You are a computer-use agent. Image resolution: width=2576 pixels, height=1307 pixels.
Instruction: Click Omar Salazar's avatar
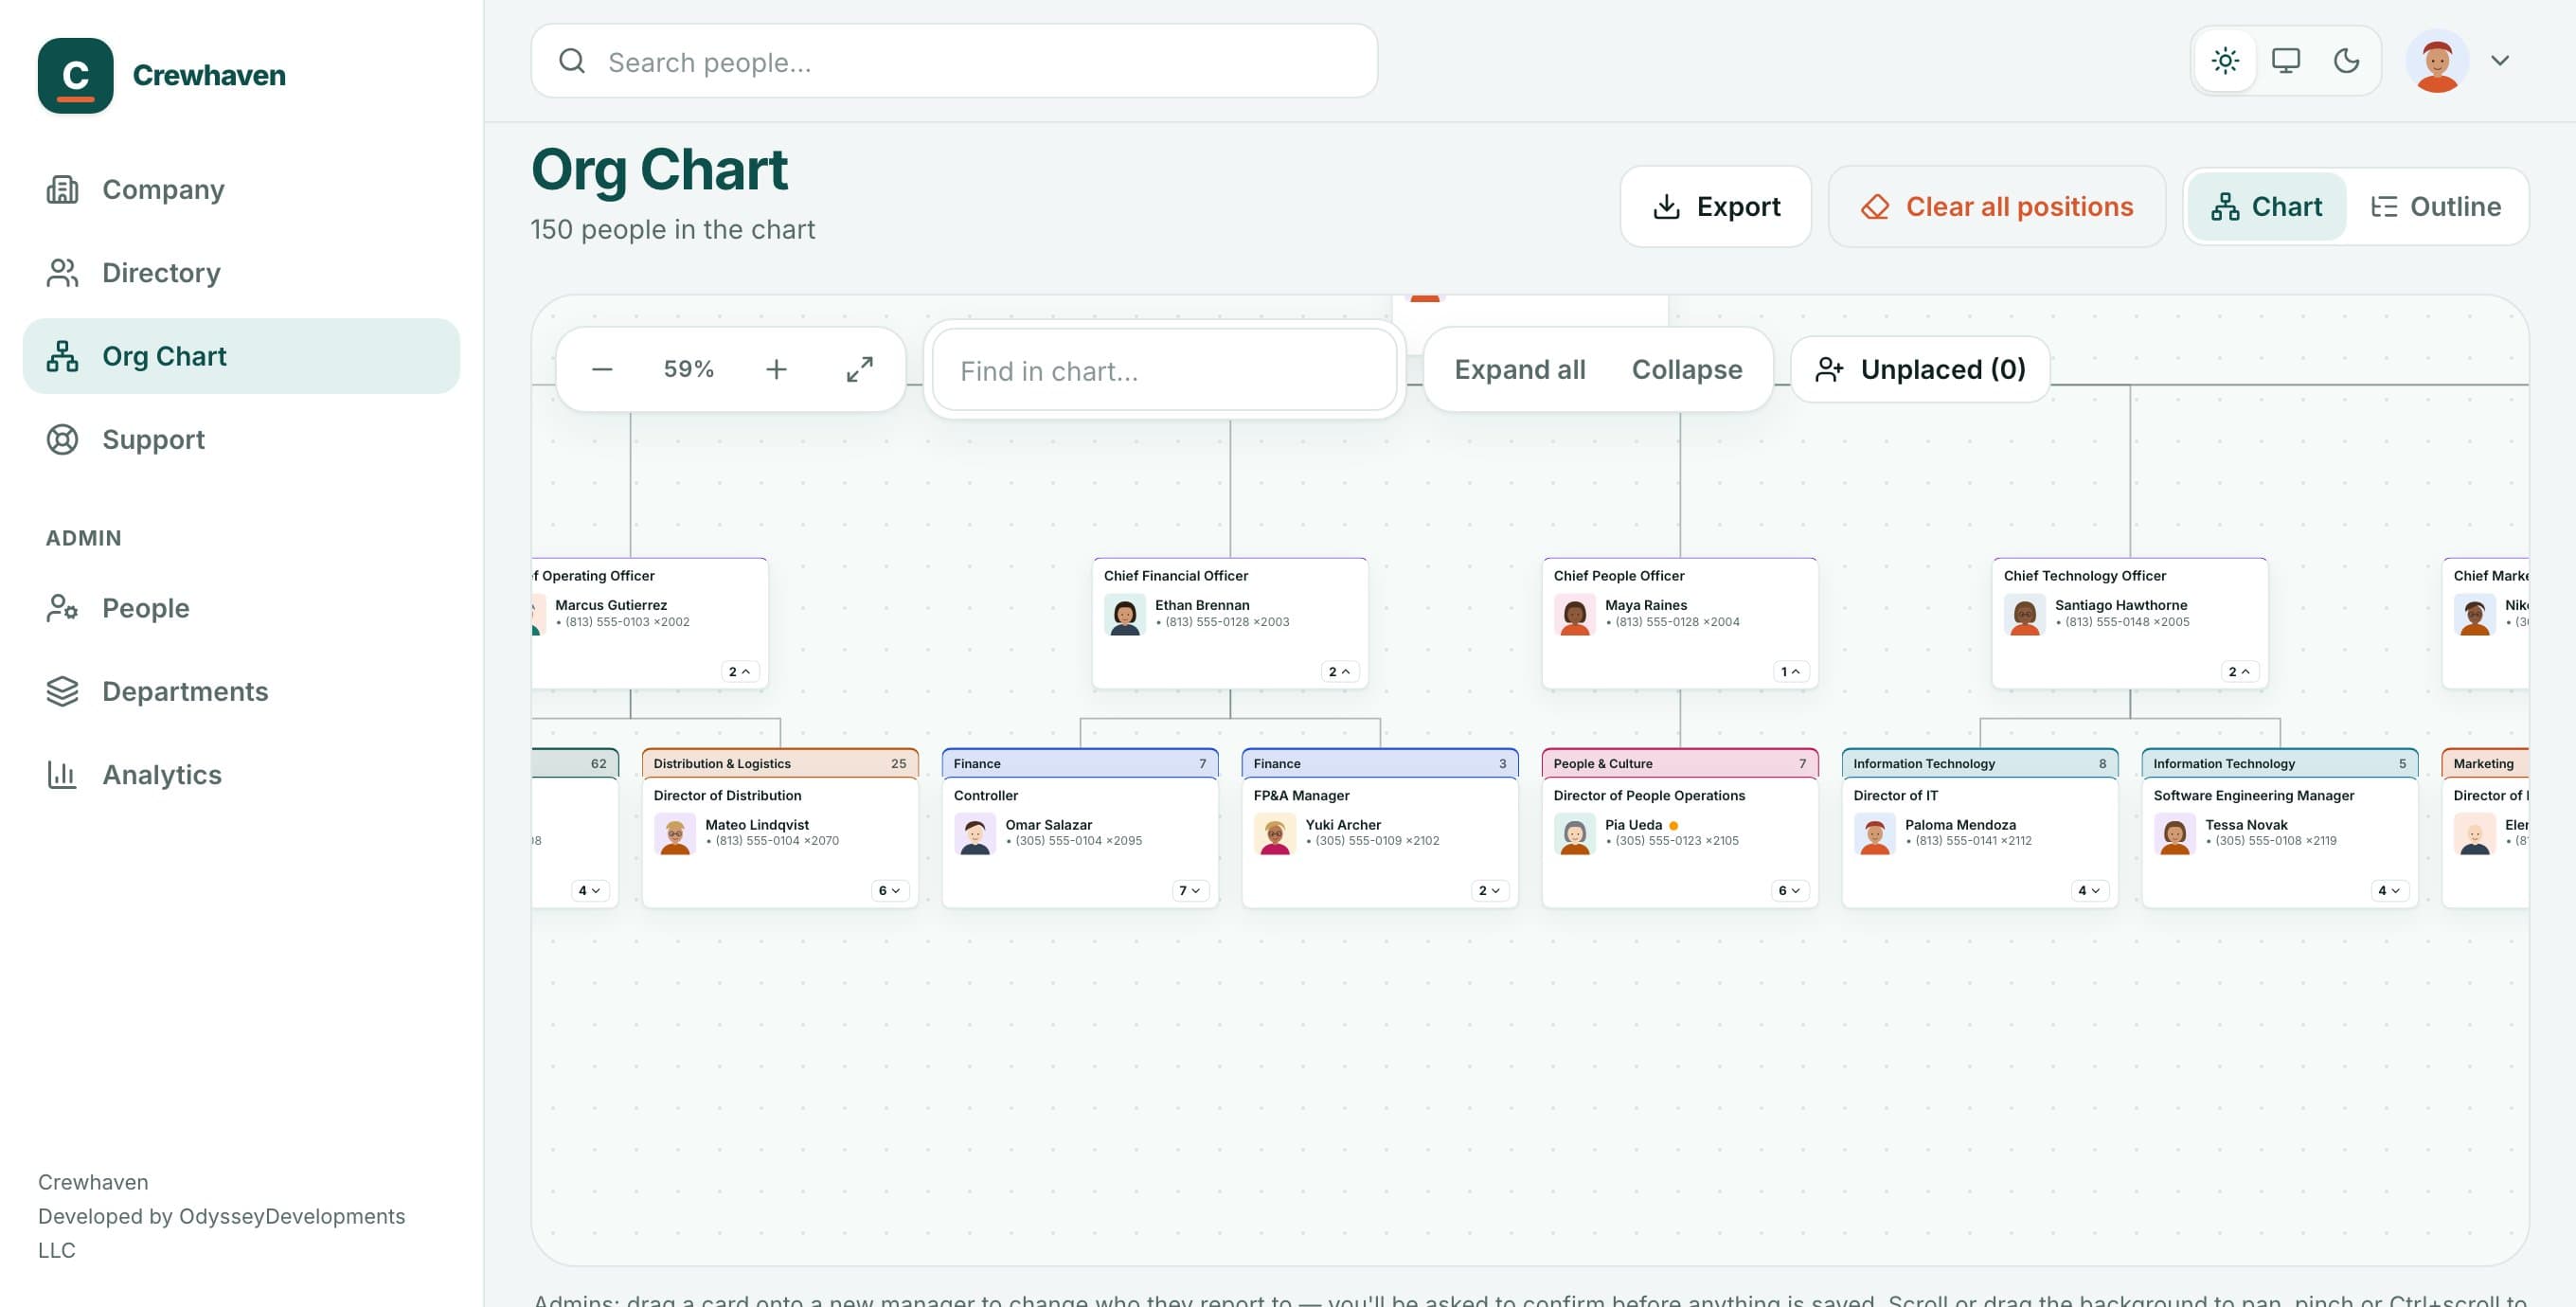tap(974, 833)
